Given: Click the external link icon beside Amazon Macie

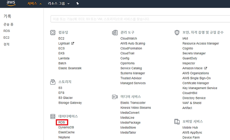Looking at the screenshot, I should pyautogui.click(x=205, y=68).
